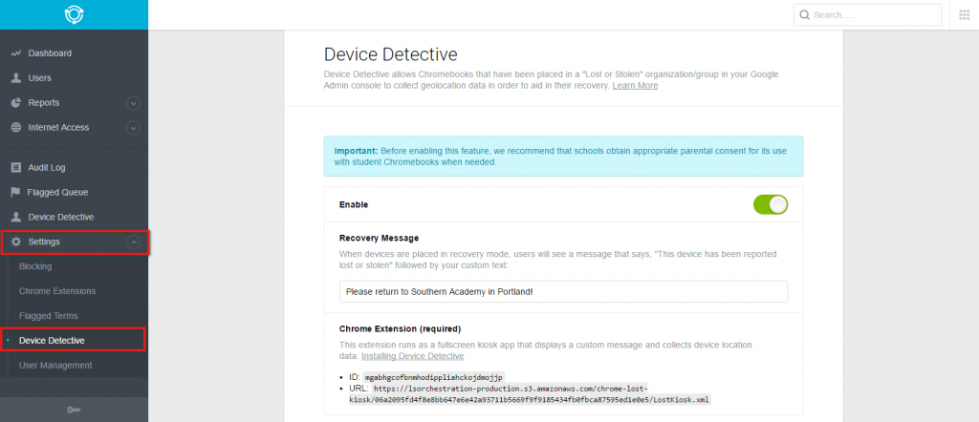Click the Reports pie chart icon

tap(16, 103)
